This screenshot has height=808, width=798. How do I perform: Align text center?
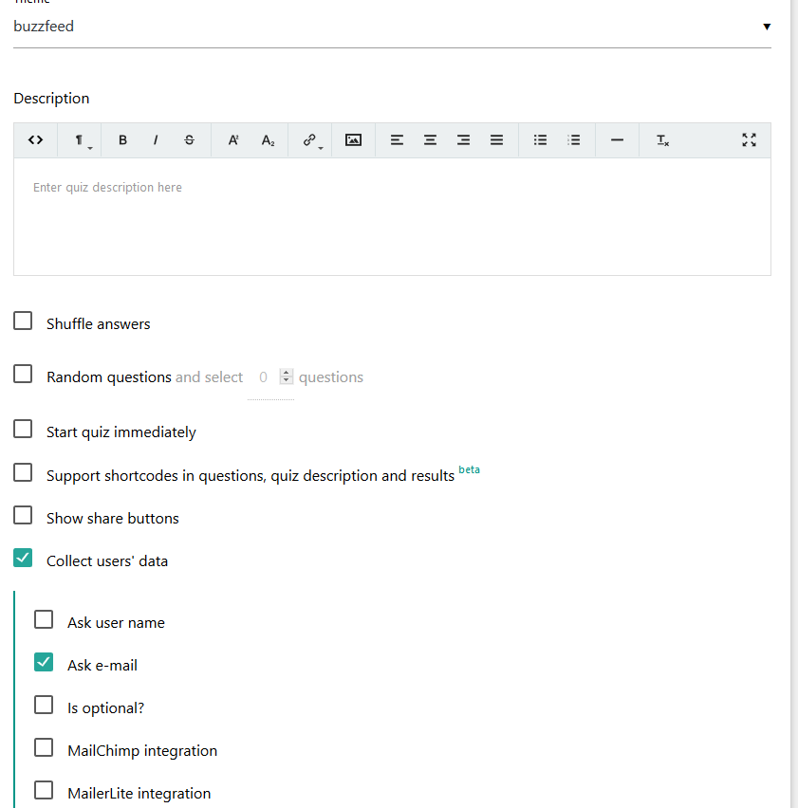(430, 140)
